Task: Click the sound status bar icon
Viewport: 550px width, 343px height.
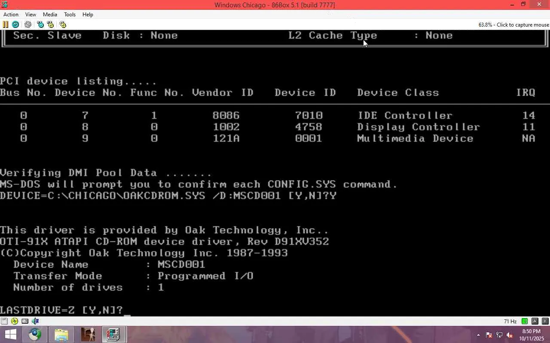Action: (35, 321)
